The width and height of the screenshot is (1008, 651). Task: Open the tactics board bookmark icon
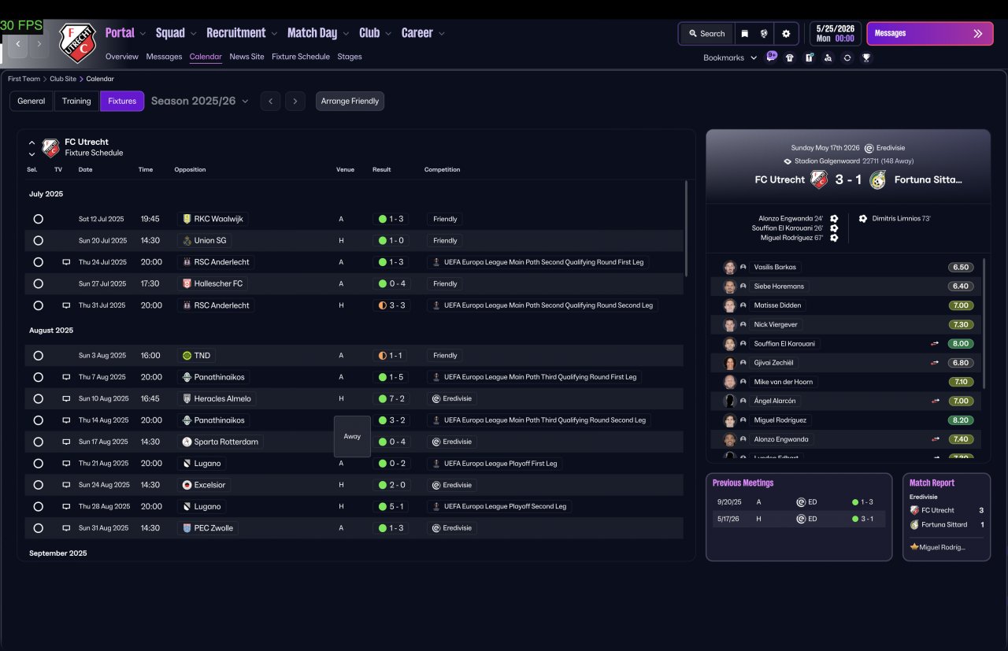(809, 57)
